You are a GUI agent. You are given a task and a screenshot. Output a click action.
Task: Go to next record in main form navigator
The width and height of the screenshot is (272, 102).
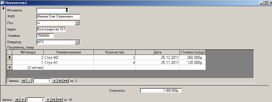click(x=48, y=99)
